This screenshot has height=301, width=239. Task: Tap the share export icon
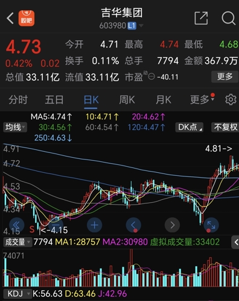pos(201,18)
